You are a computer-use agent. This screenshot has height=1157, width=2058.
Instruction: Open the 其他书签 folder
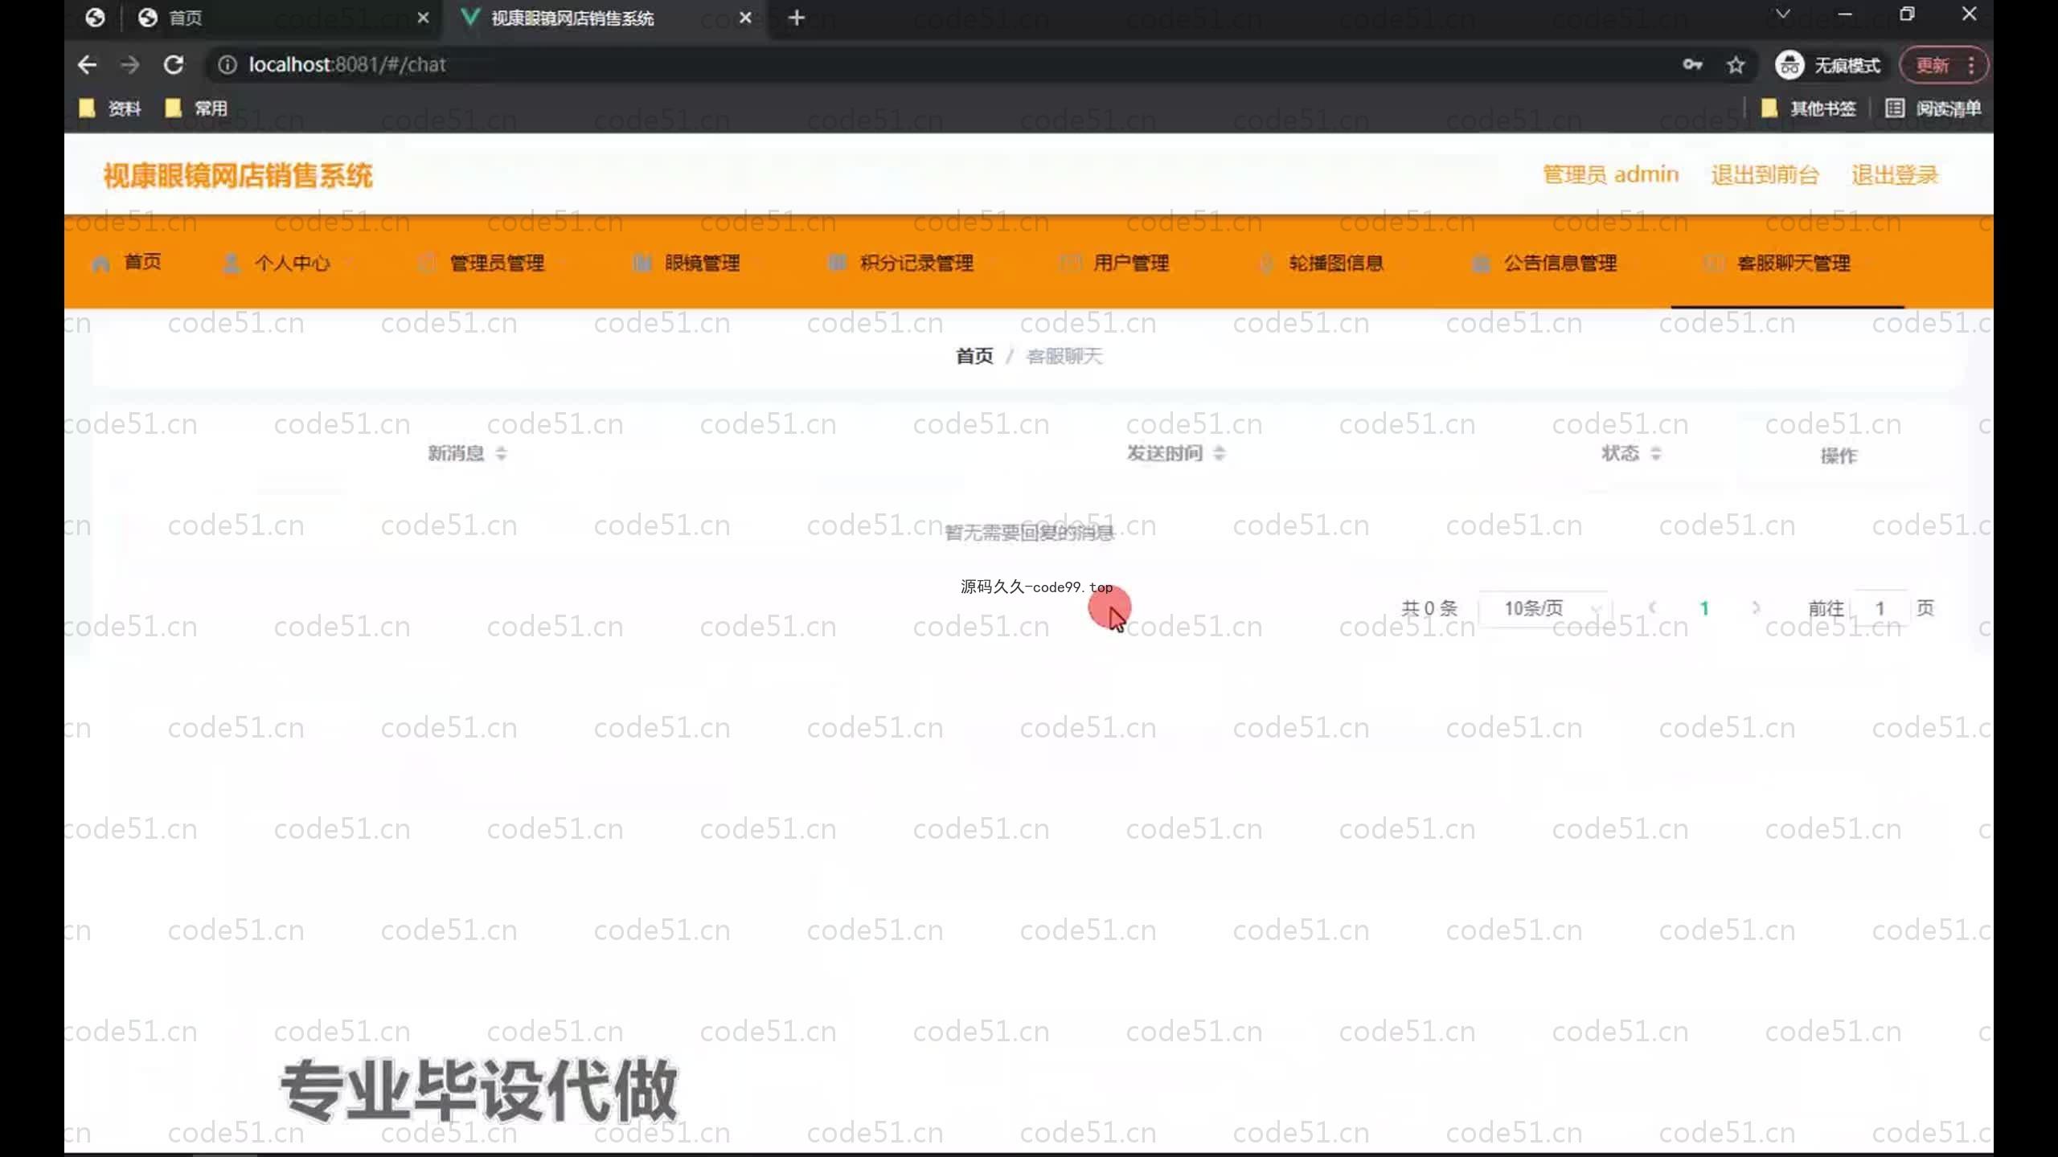1808,108
